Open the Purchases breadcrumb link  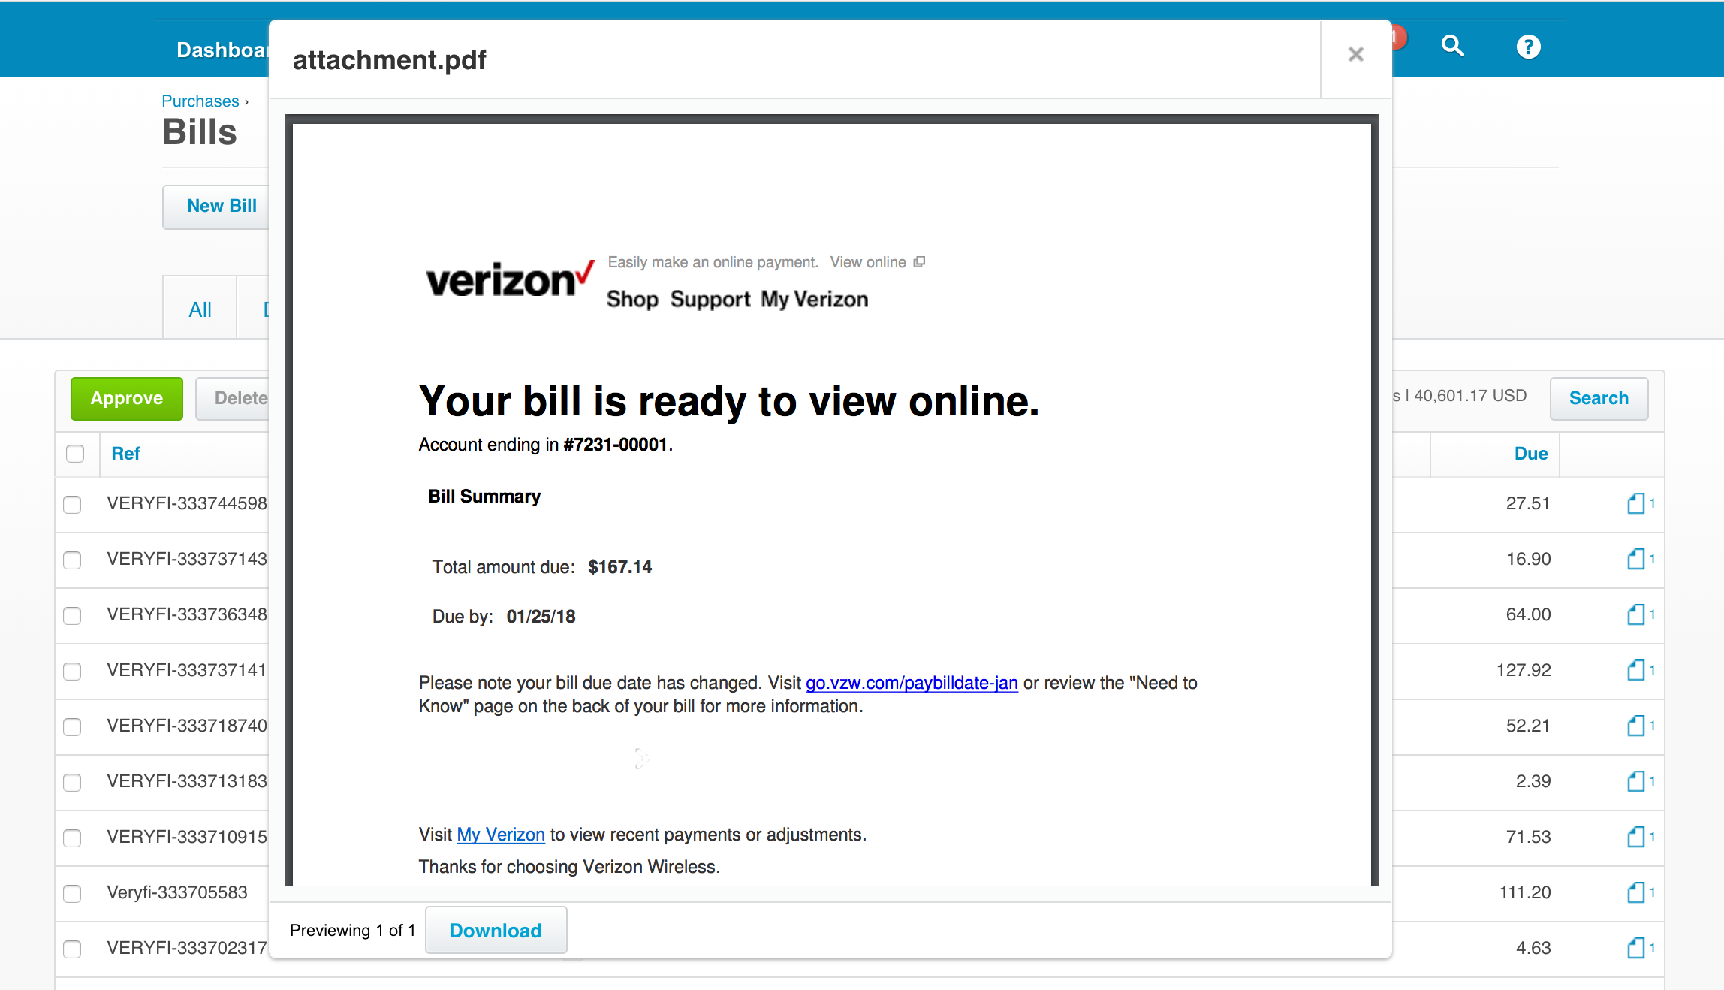point(200,101)
